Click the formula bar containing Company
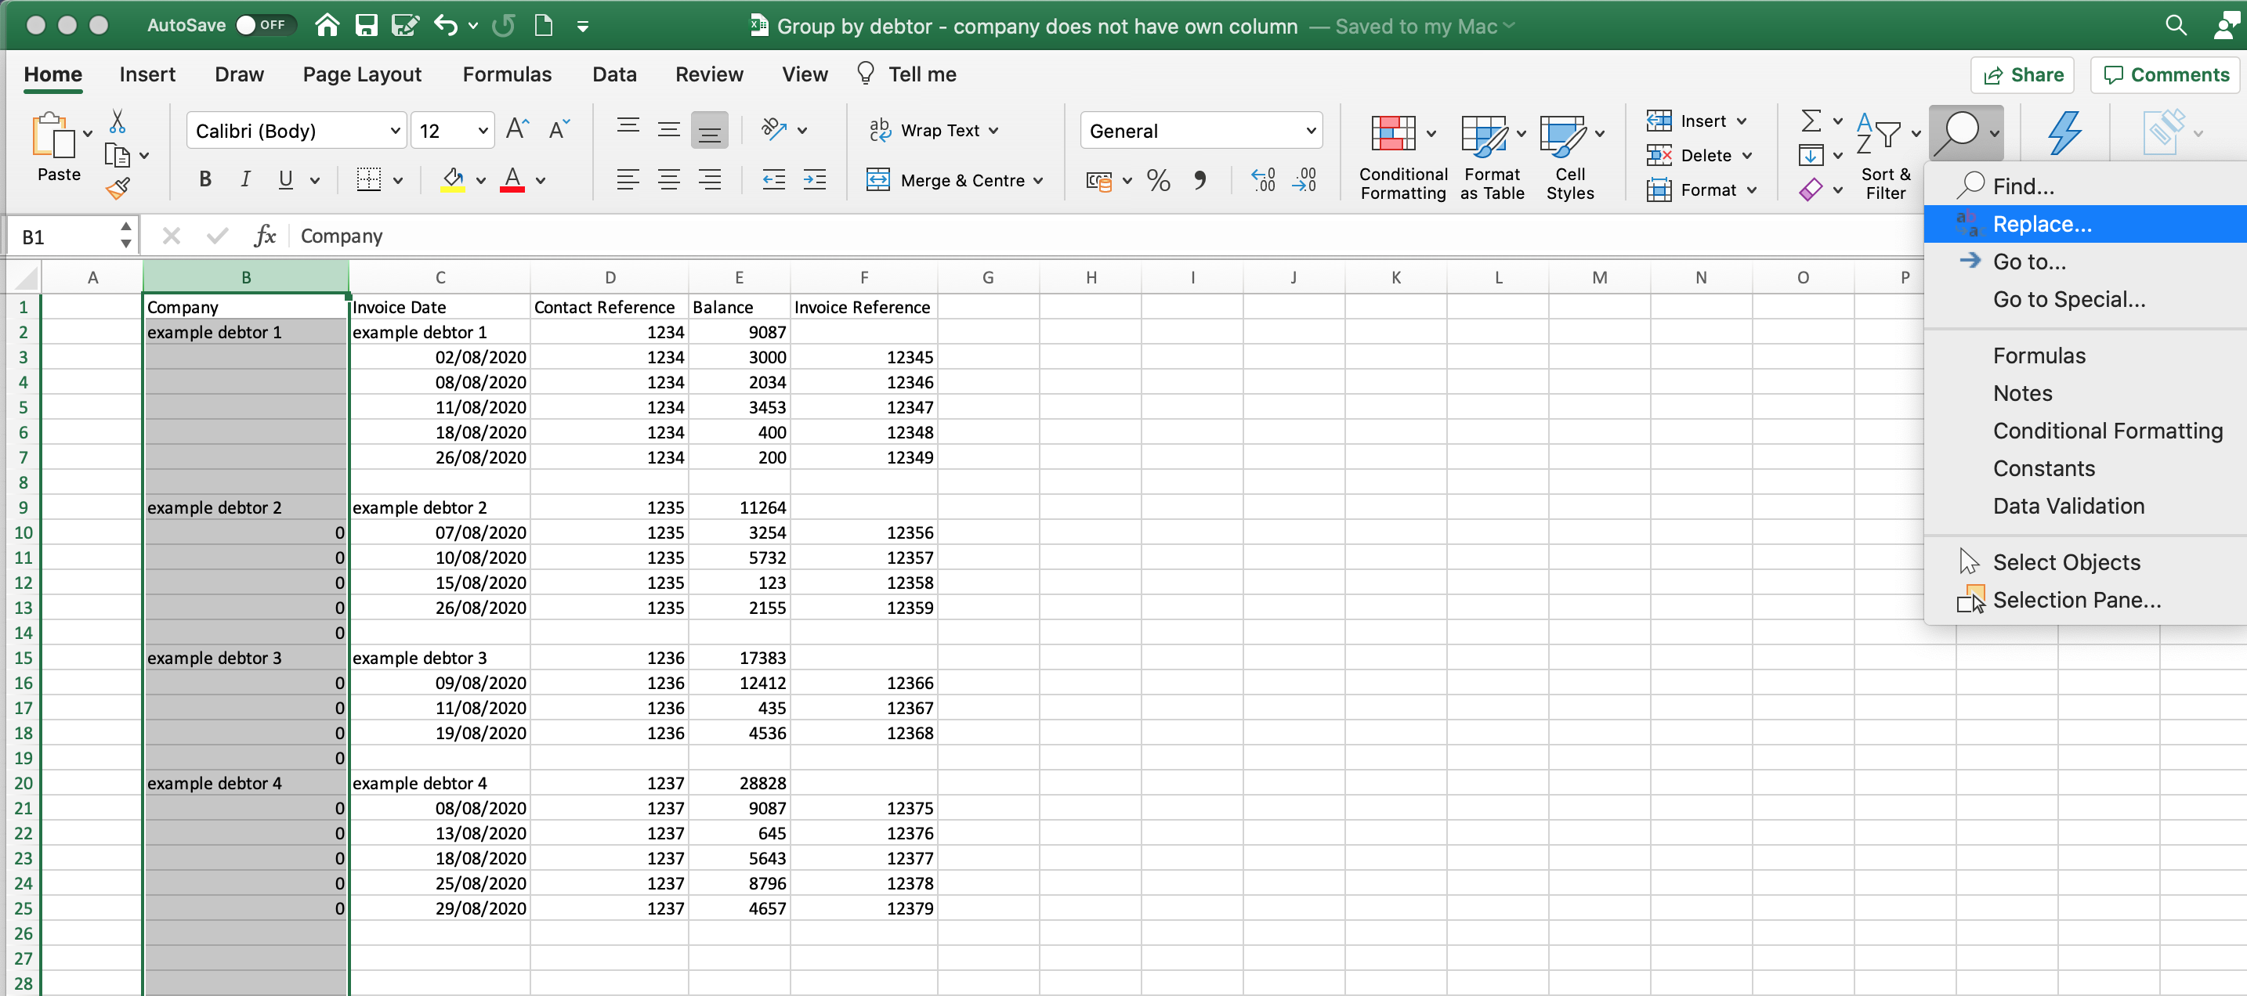2247x996 pixels. coord(1108,236)
